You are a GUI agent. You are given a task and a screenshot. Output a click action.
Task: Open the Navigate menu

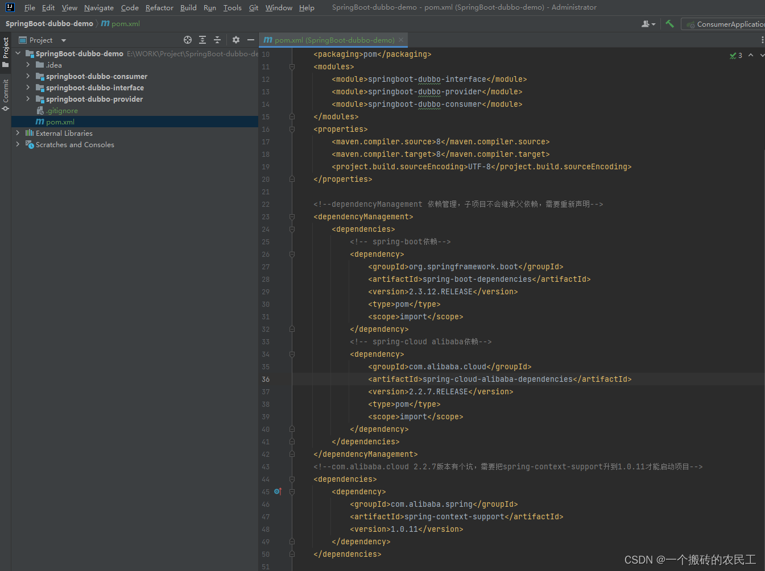(99, 7)
